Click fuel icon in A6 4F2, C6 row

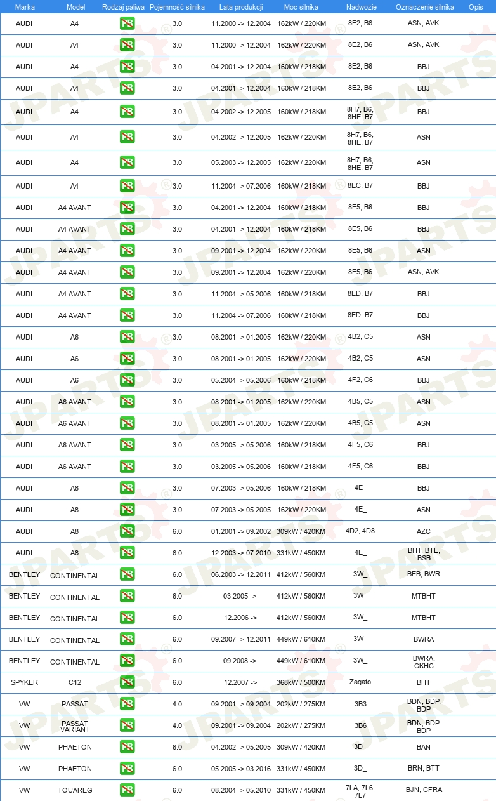127,380
